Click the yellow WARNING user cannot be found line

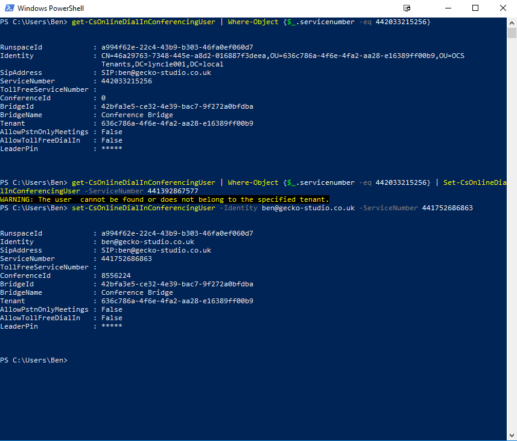(x=165, y=199)
